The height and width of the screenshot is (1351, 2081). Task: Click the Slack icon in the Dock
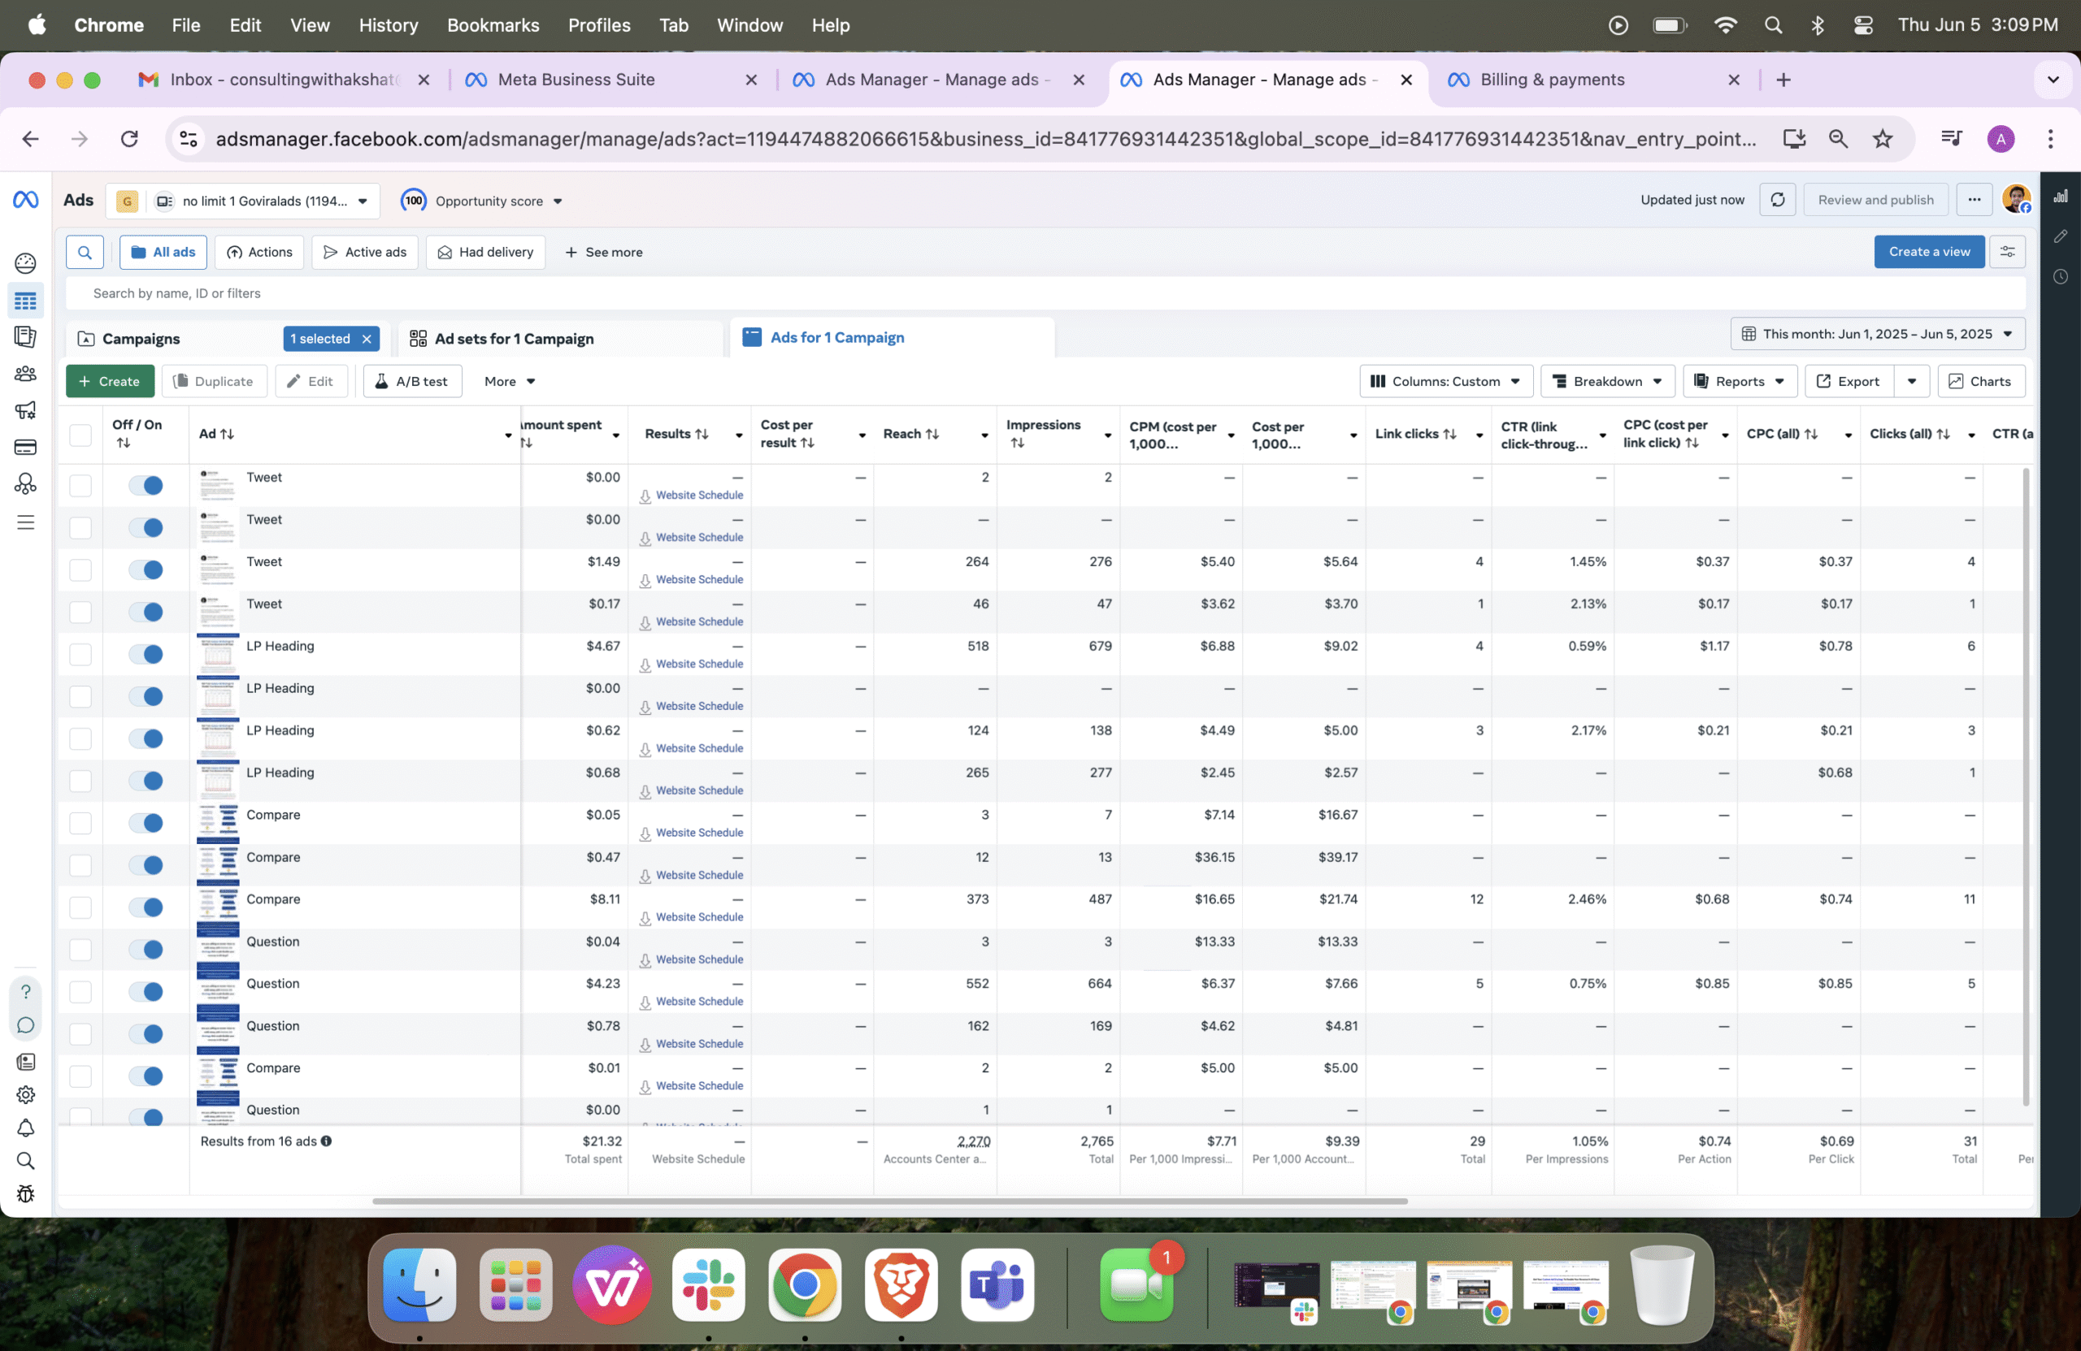(708, 1284)
